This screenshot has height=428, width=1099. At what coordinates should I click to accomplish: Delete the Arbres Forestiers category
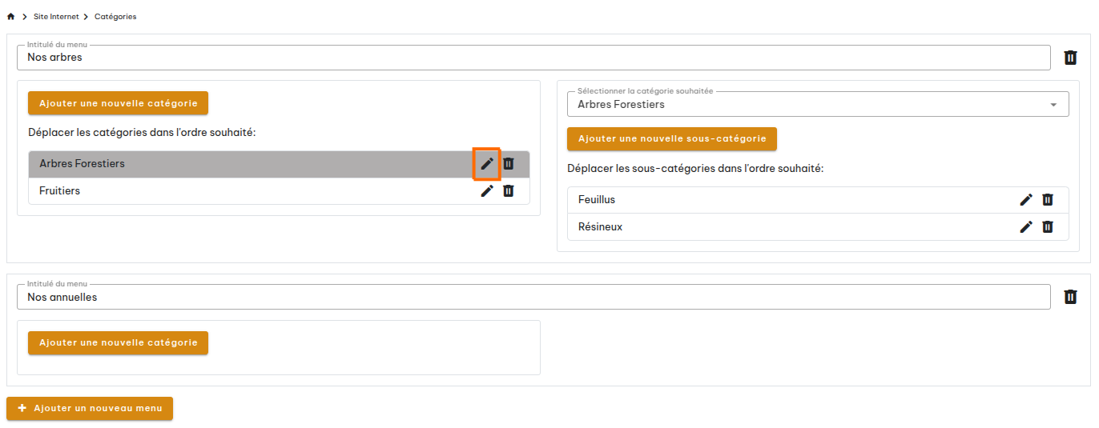[x=508, y=163]
